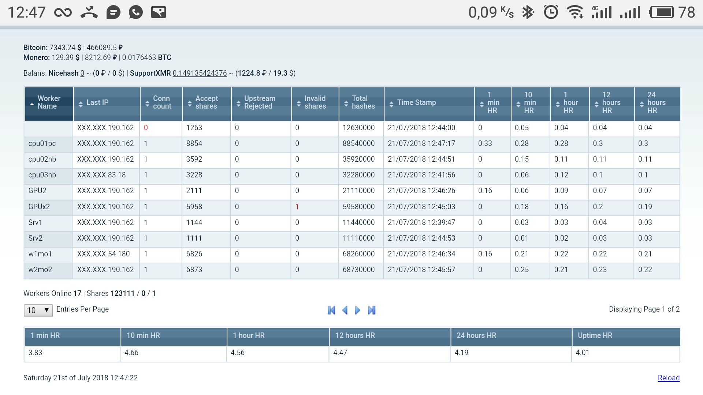Screen dimensions: 703x395
Task: Click the previous page arrow icon
Action: click(x=345, y=310)
